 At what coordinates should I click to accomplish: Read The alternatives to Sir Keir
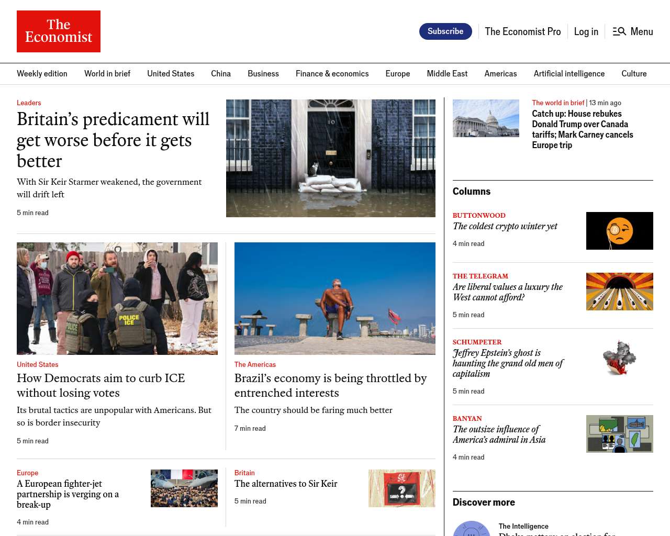click(x=286, y=484)
